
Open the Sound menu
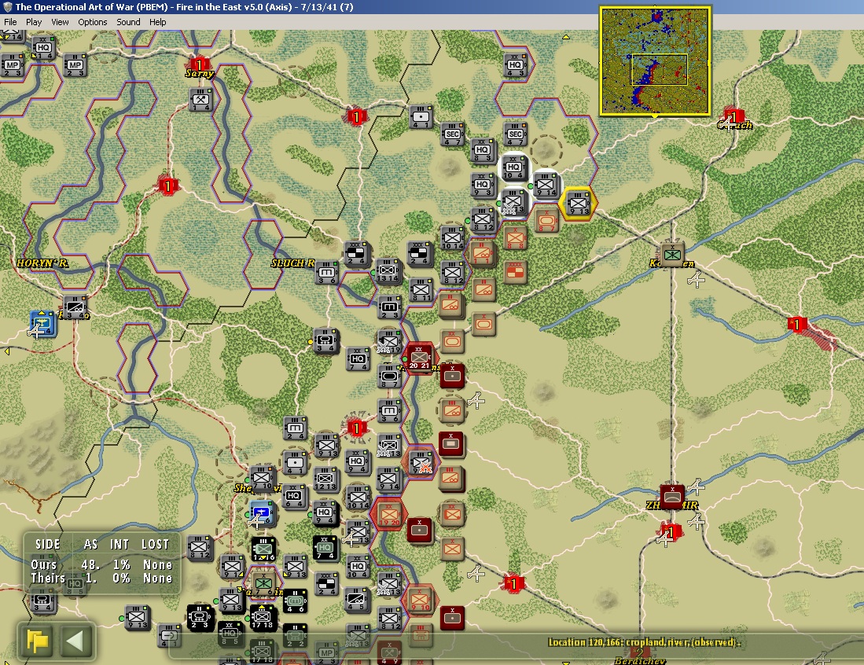click(128, 22)
